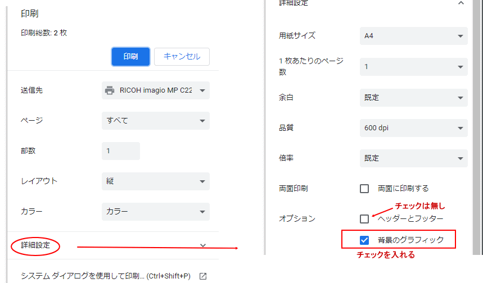The height and width of the screenshot is (283, 483).
Task: Click the 部数 copies input field
Action: coord(121,151)
